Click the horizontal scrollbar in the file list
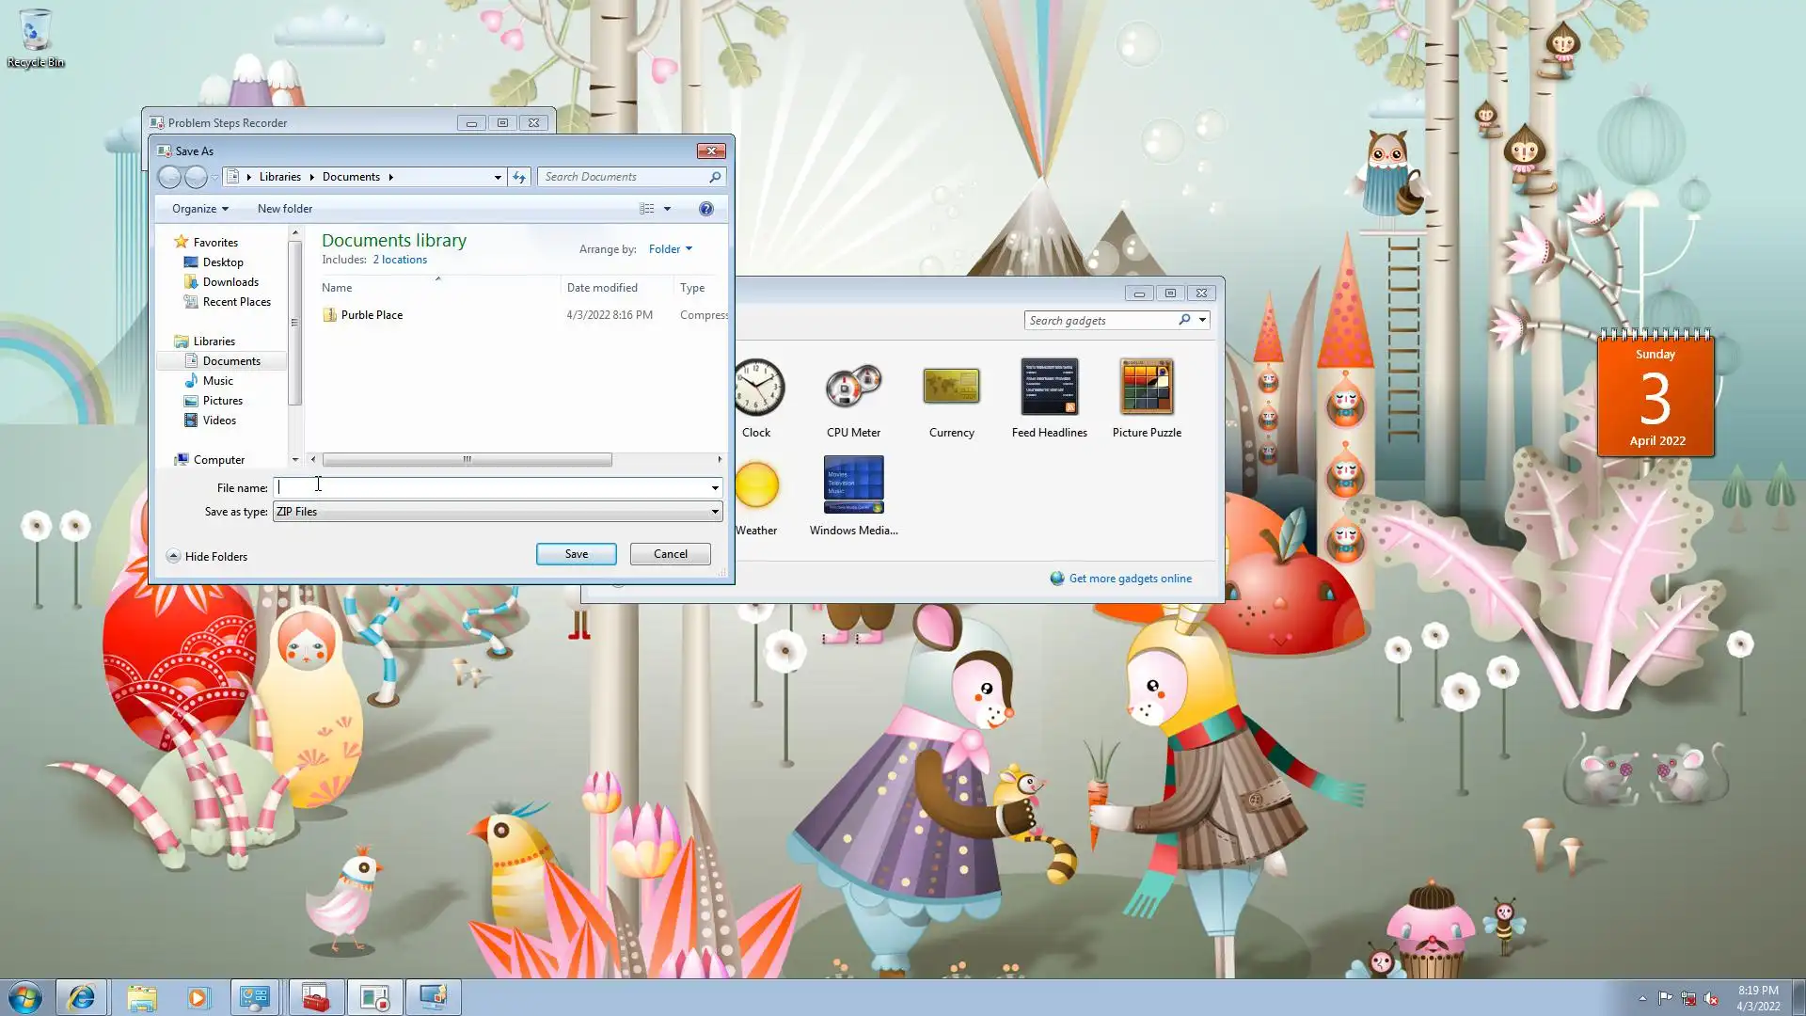 [x=467, y=460]
